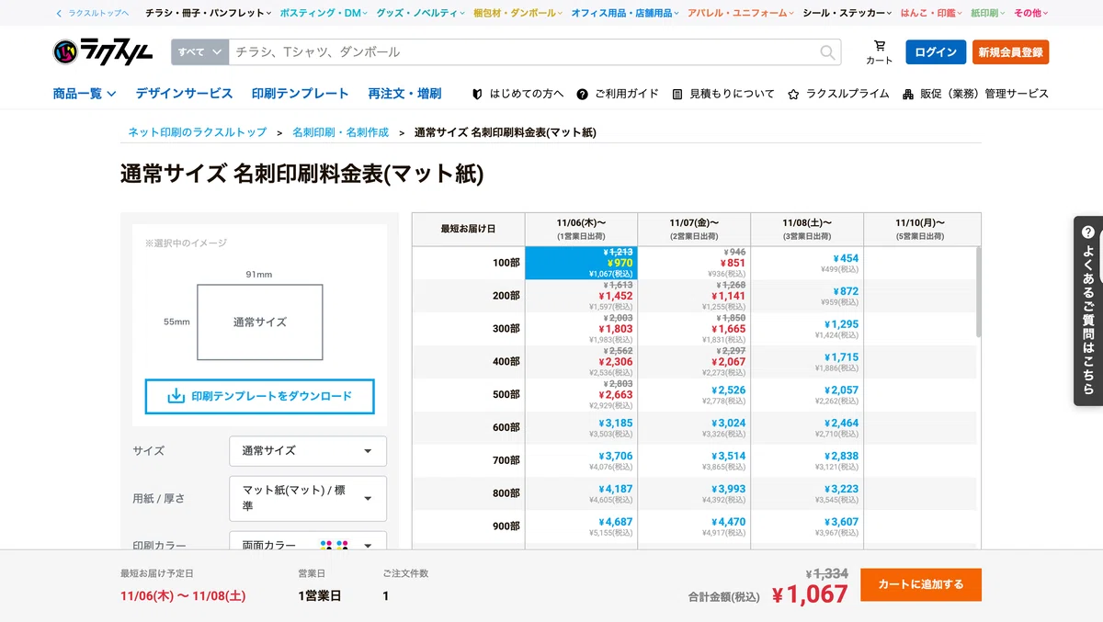
Task: Click the 新規会員登録 button
Action: pos(1010,52)
